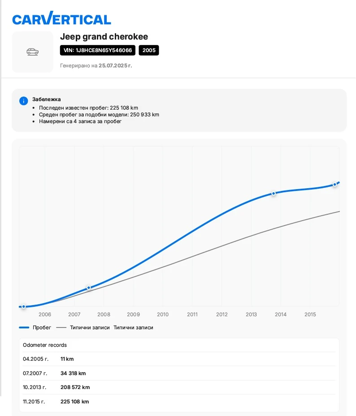Click the gray Типични записи legend line
Viewport: 356px width, 416px height.
click(61, 328)
